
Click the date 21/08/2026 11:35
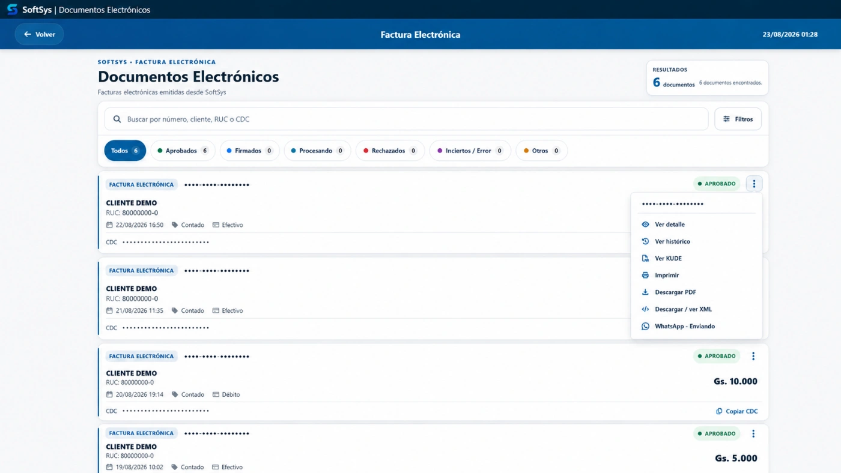tap(139, 311)
